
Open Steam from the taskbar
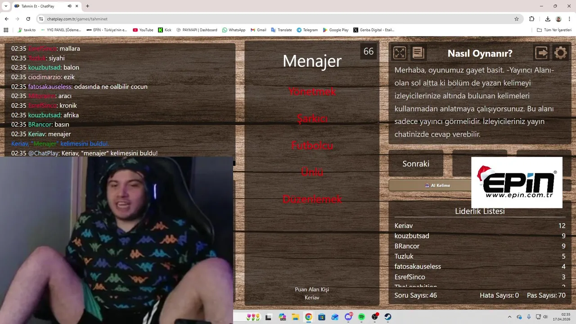[388, 317]
